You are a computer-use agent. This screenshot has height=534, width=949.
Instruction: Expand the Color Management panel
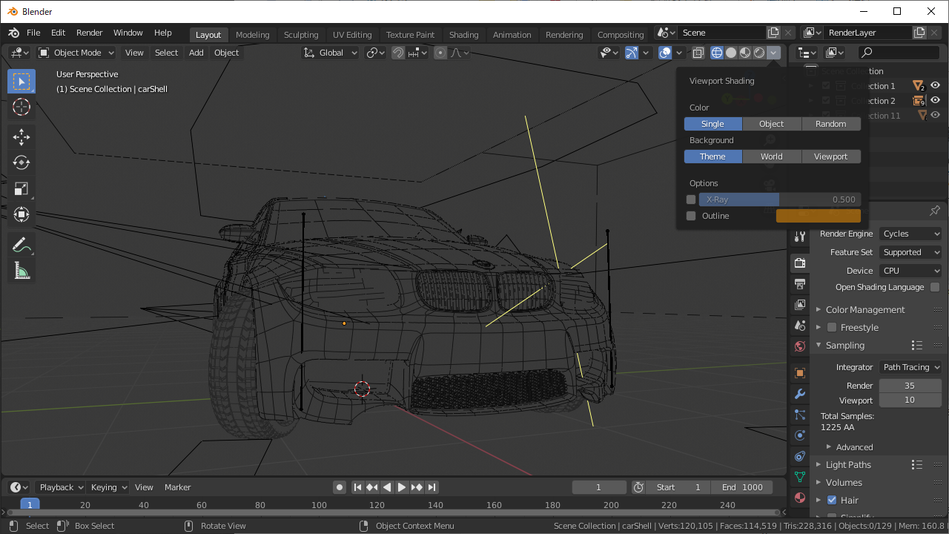click(864, 309)
